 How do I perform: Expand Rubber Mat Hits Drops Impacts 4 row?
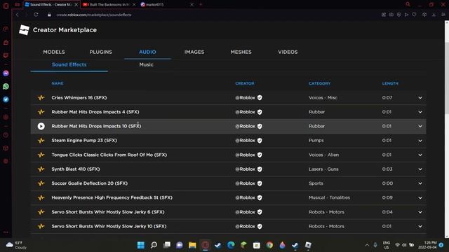click(420, 112)
